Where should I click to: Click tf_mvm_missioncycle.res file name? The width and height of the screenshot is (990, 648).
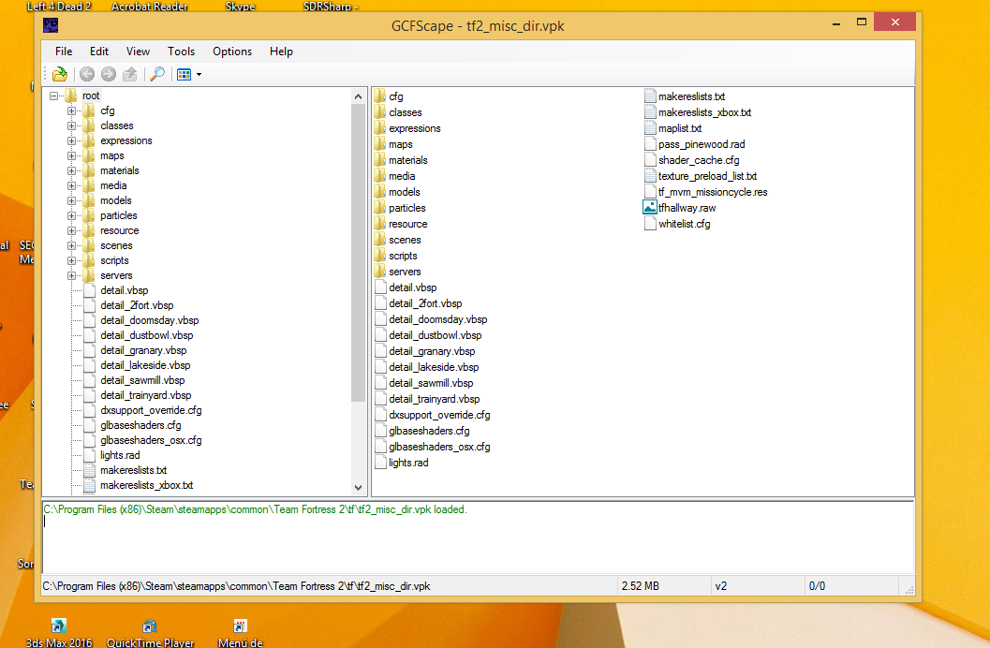713,192
